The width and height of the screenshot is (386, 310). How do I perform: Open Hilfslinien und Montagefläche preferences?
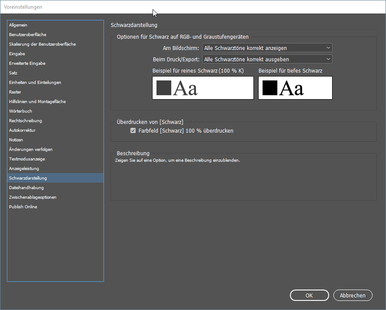55,102
